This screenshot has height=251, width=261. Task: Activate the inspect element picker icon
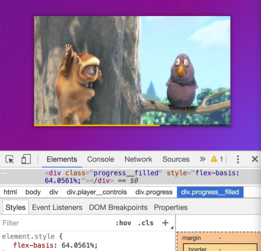pos(10,159)
